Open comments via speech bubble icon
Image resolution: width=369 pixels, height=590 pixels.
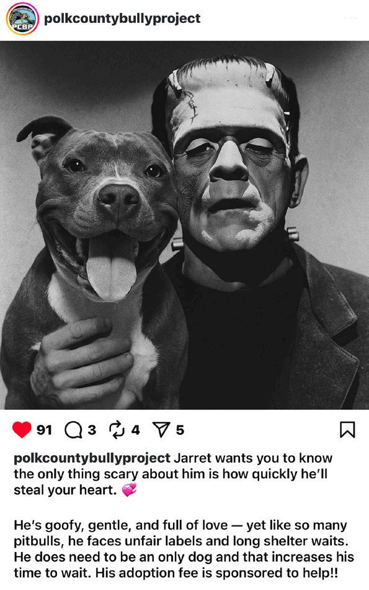pos(73,430)
